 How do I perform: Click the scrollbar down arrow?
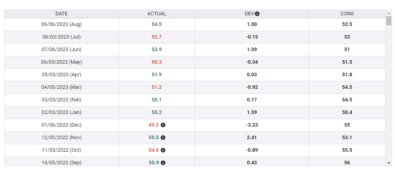coord(389,162)
